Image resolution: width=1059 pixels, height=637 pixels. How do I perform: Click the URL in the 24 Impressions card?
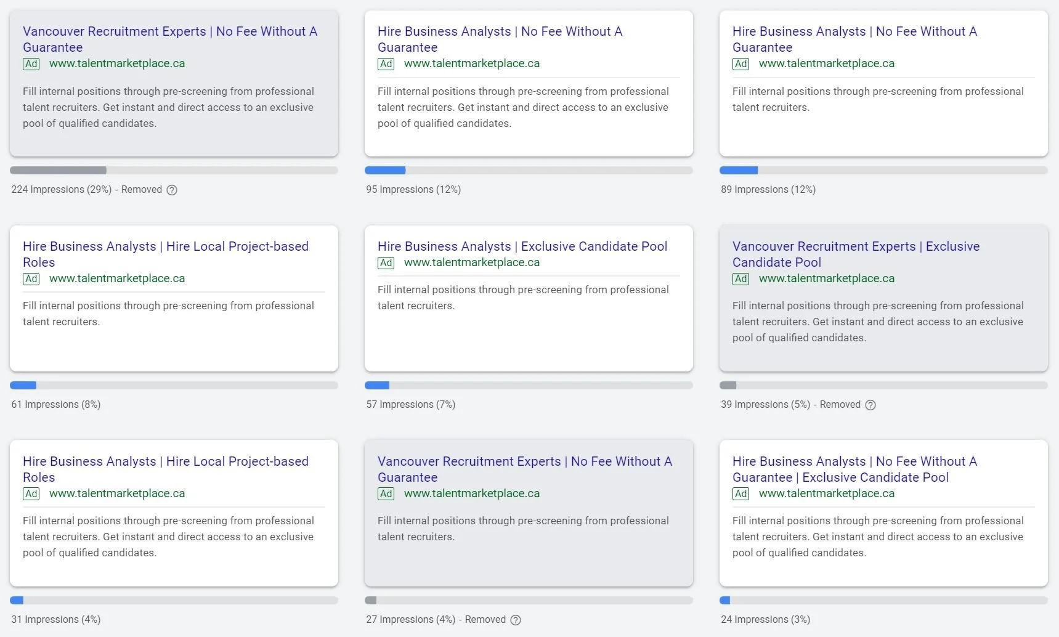[x=827, y=493]
